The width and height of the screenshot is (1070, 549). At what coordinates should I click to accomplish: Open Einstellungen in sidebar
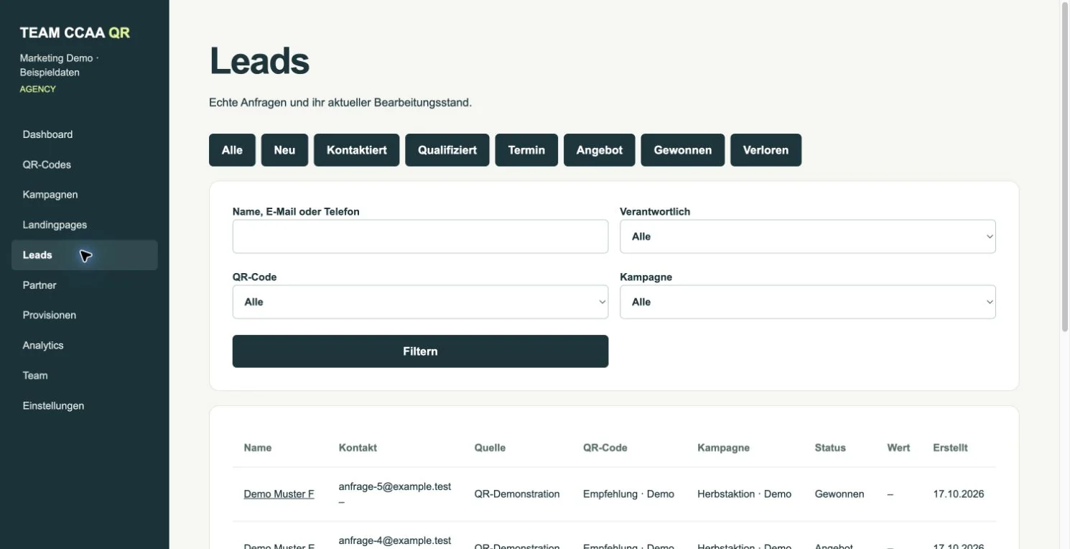pos(85,406)
